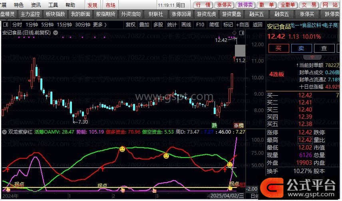Click the blue 卖 sell button
This screenshot has height=201, width=342.
(301, 48)
